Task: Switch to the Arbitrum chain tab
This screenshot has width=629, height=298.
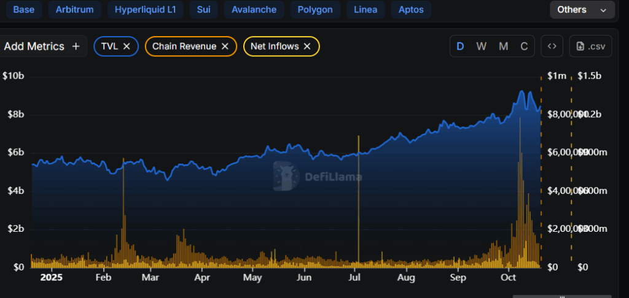Action: pyautogui.click(x=76, y=10)
